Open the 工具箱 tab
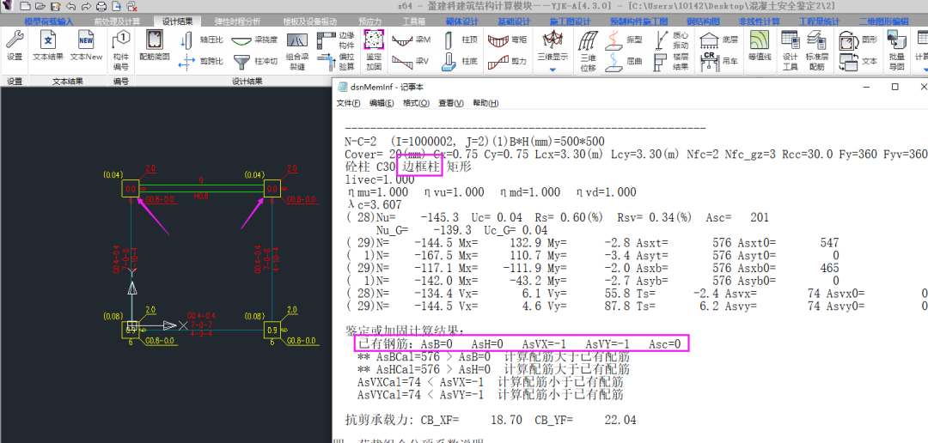 [x=413, y=21]
